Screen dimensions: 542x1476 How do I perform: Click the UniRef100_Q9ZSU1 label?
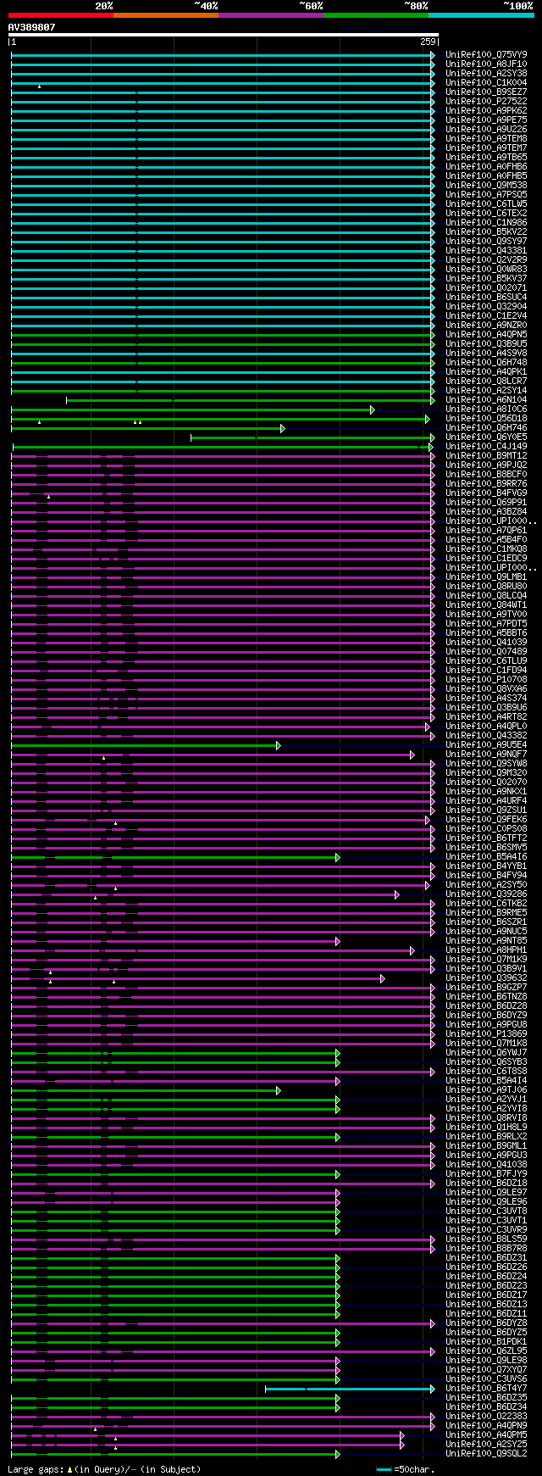click(486, 810)
